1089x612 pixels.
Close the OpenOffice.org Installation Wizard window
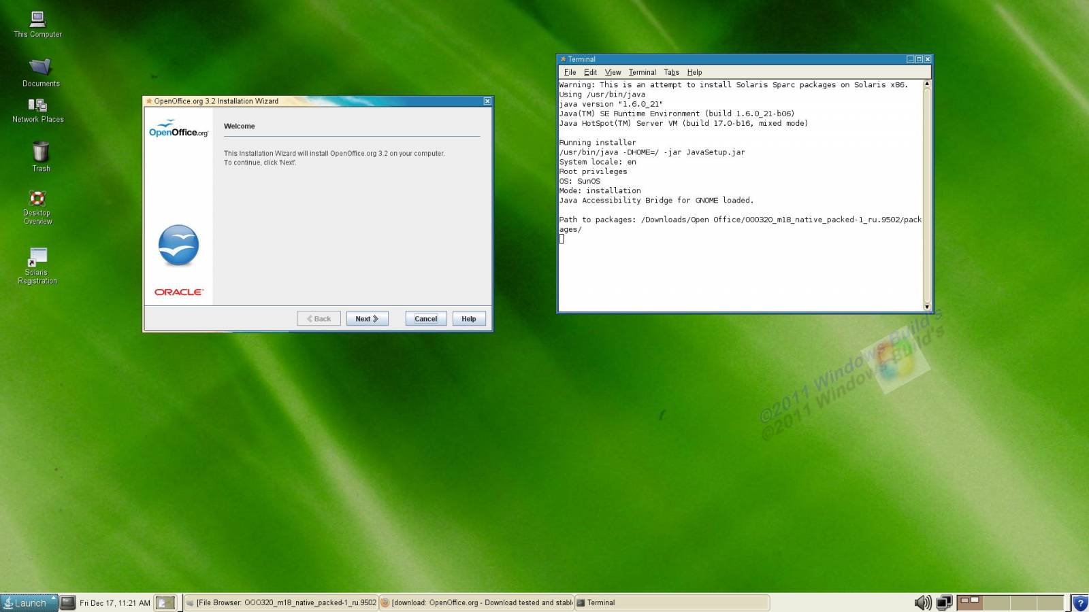point(487,101)
